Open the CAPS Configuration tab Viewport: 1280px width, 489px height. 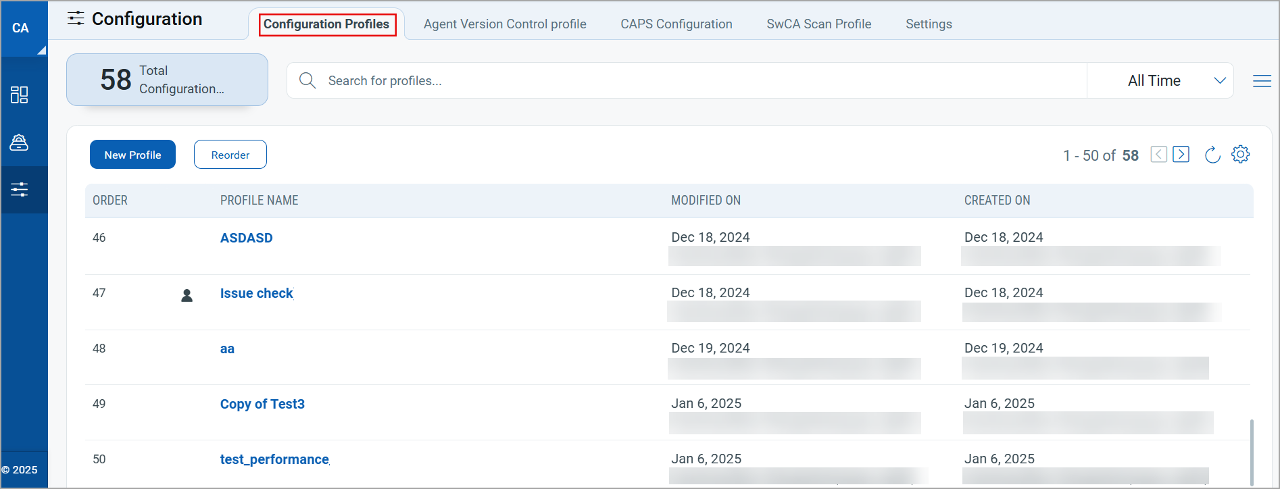676,24
